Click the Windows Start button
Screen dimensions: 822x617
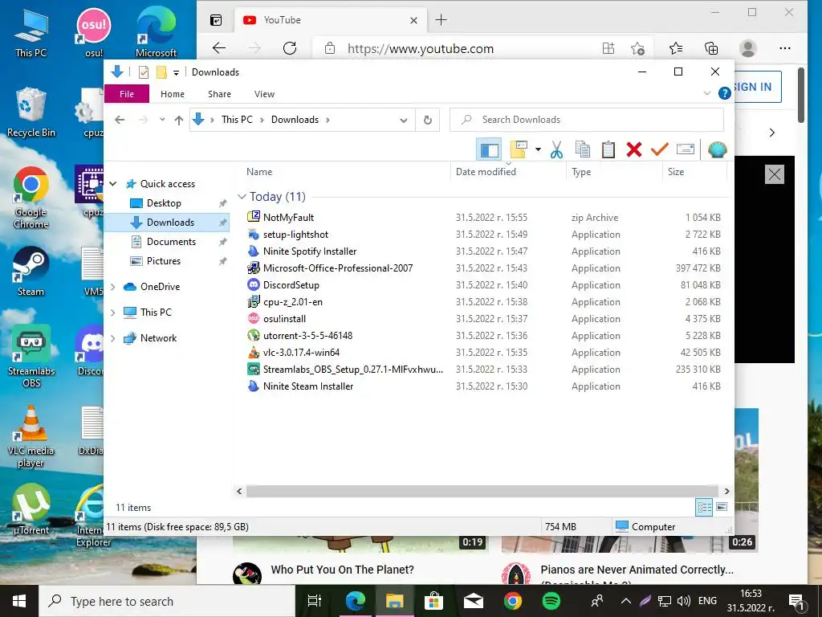pyautogui.click(x=19, y=601)
